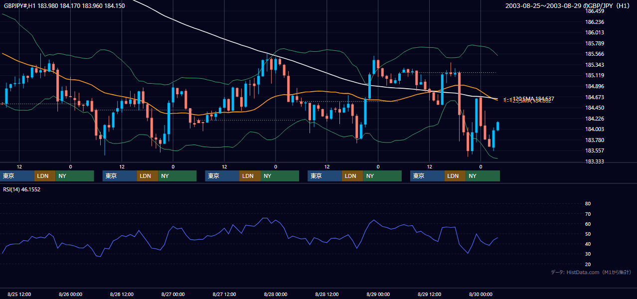Image resolution: width=637 pixels, height=299 pixels.
Task: Click the LDN session block for August 25
Action: pos(45,176)
